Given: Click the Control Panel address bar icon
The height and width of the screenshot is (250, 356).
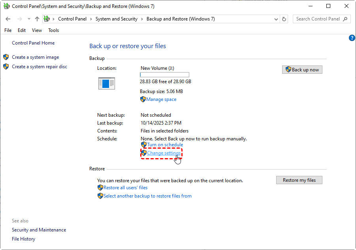Looking at the screenshot, I should coord(47,19).
